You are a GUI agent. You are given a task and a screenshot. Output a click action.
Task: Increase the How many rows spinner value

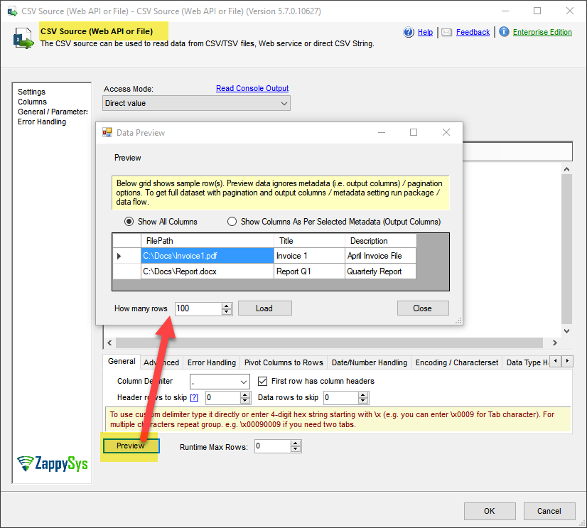[x=227, y=306]
